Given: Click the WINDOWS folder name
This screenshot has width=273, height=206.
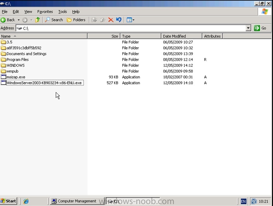Looking at the screenshot, I should (16, 65).
